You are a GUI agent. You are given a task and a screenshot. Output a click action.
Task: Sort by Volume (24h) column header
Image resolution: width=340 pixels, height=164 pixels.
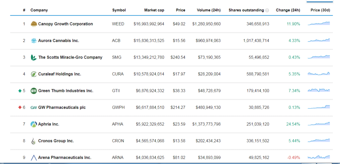tap(209, 10)
